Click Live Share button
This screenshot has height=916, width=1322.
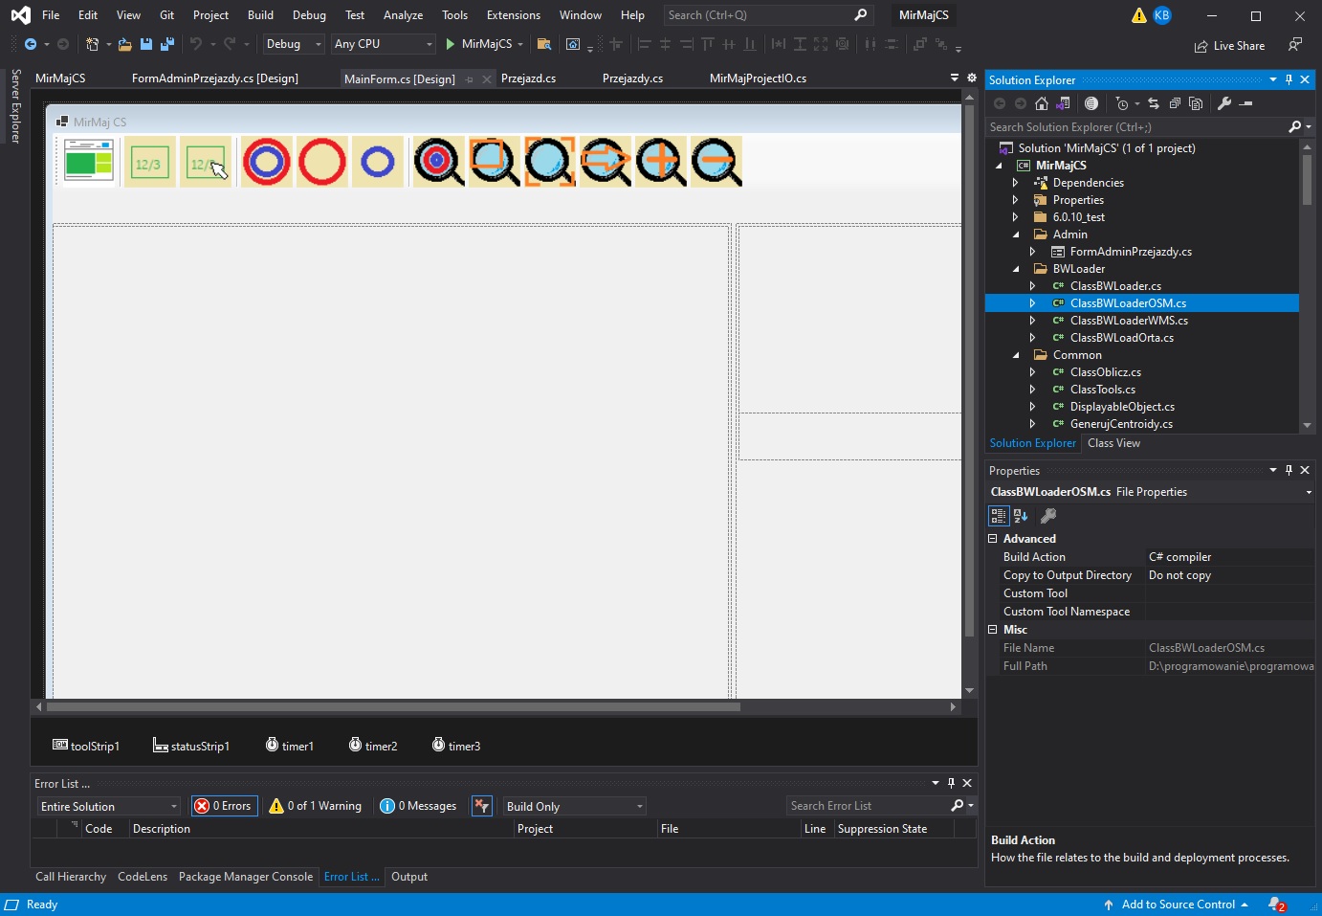point(1229,46)
